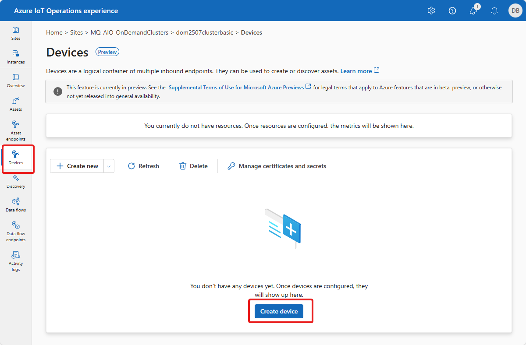
Task: Click the Azure IoT Operations experience title
Action: click(x=66, y=11)
